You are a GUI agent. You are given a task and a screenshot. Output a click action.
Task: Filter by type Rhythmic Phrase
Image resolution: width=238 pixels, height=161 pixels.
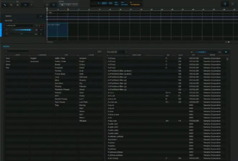[x=62, y=89]
